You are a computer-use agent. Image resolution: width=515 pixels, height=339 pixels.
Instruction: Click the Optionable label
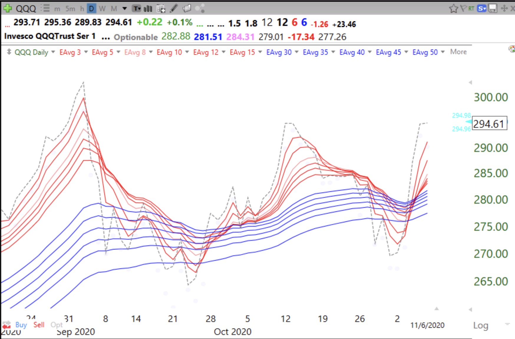tap(136, 37)
